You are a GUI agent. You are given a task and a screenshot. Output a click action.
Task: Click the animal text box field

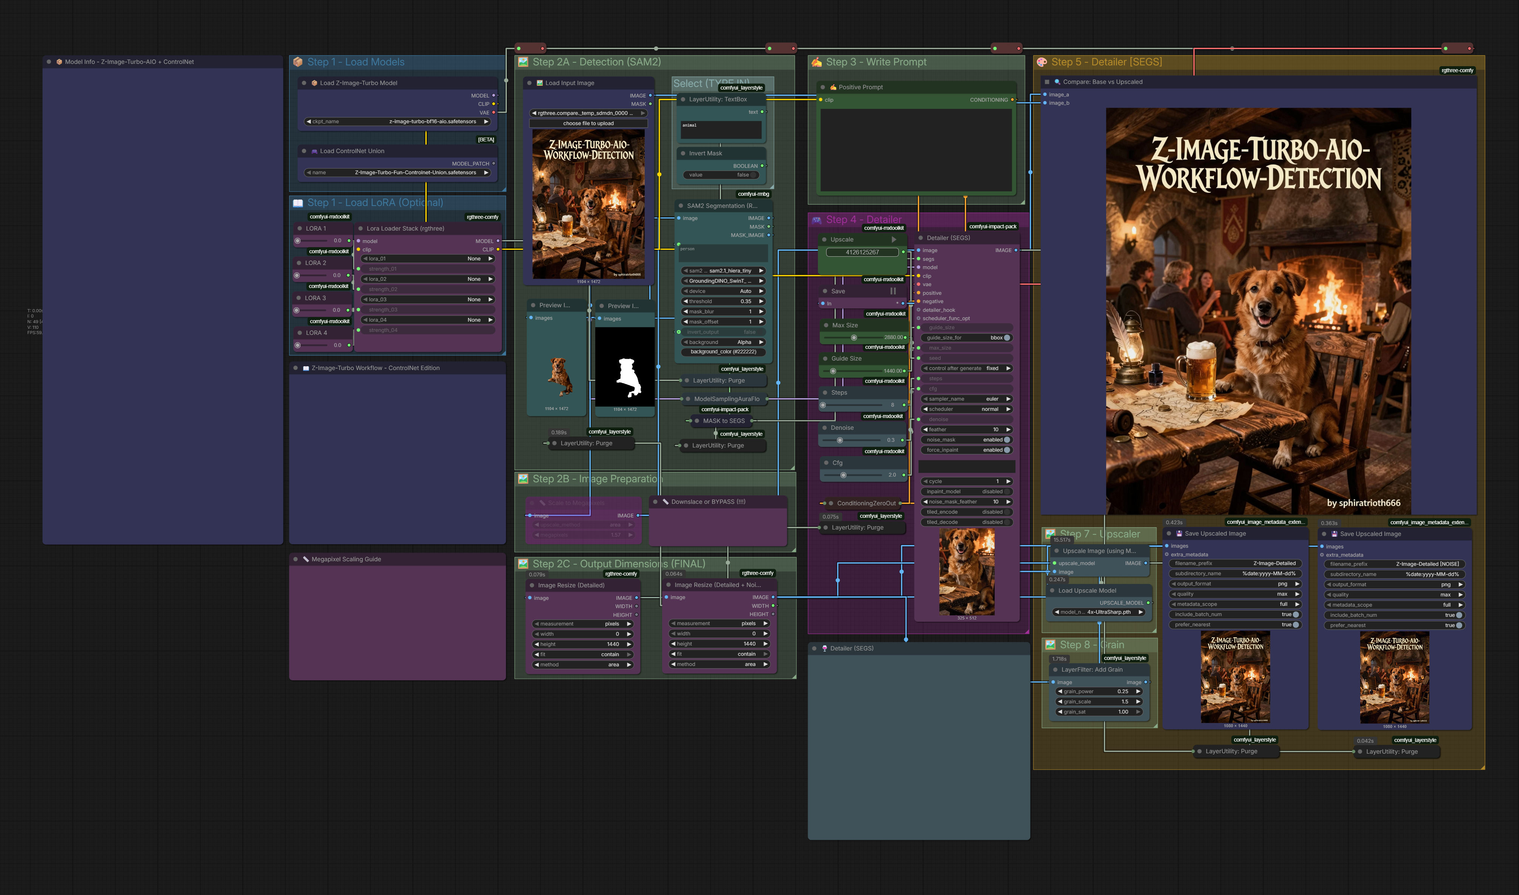(721, 129)
